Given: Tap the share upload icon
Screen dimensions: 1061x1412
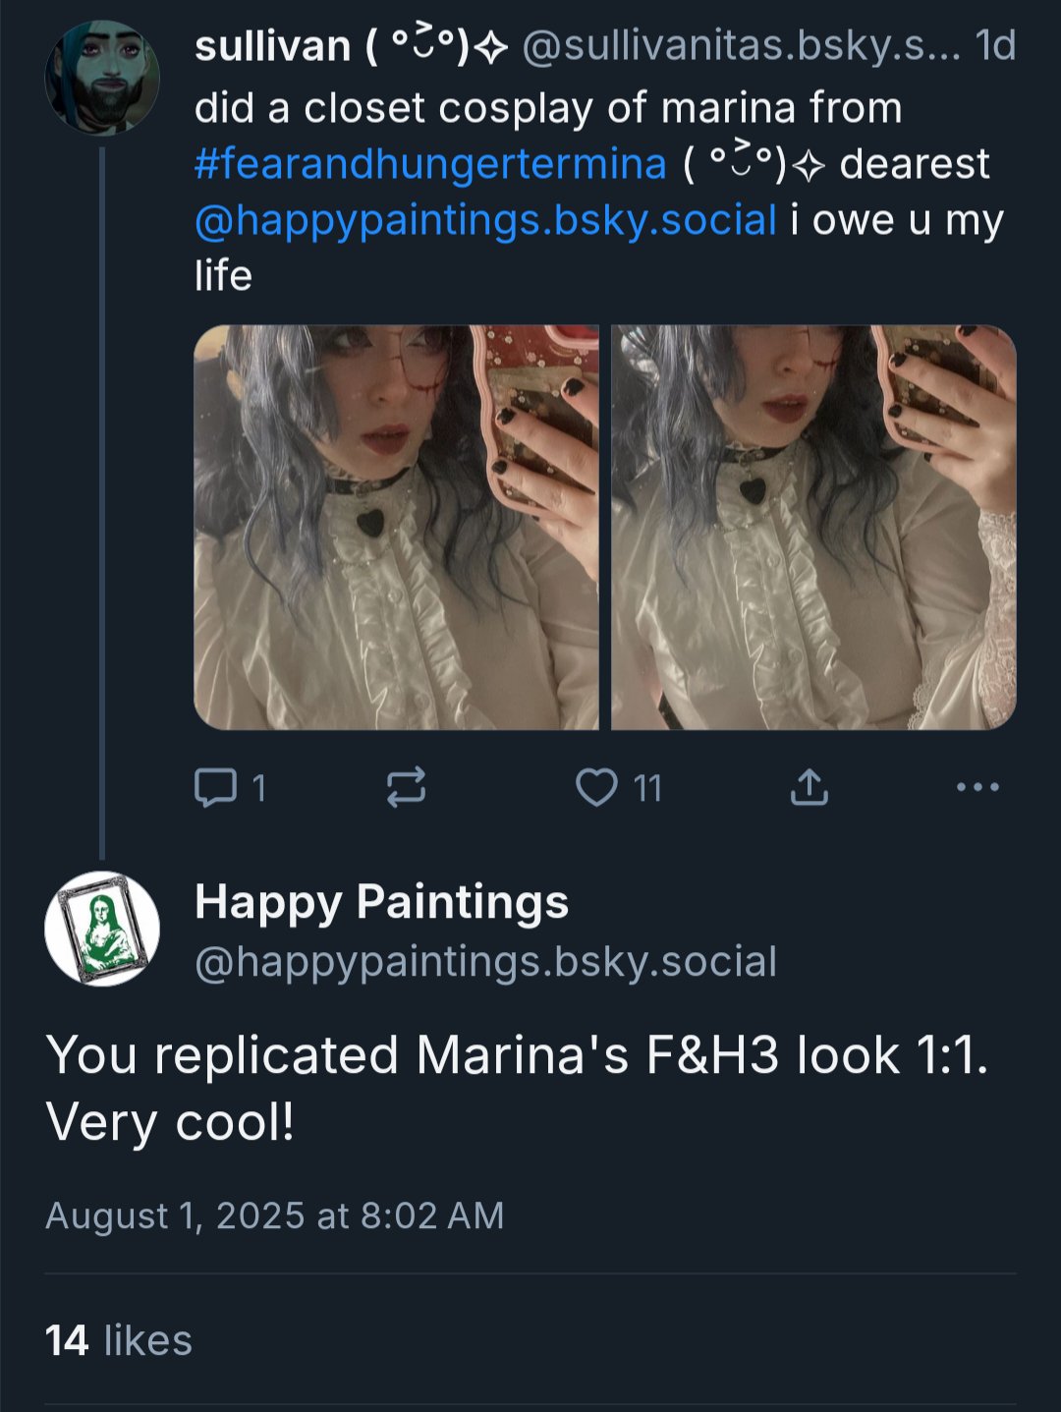Looking at the screenshot, I should pos(809,787).
